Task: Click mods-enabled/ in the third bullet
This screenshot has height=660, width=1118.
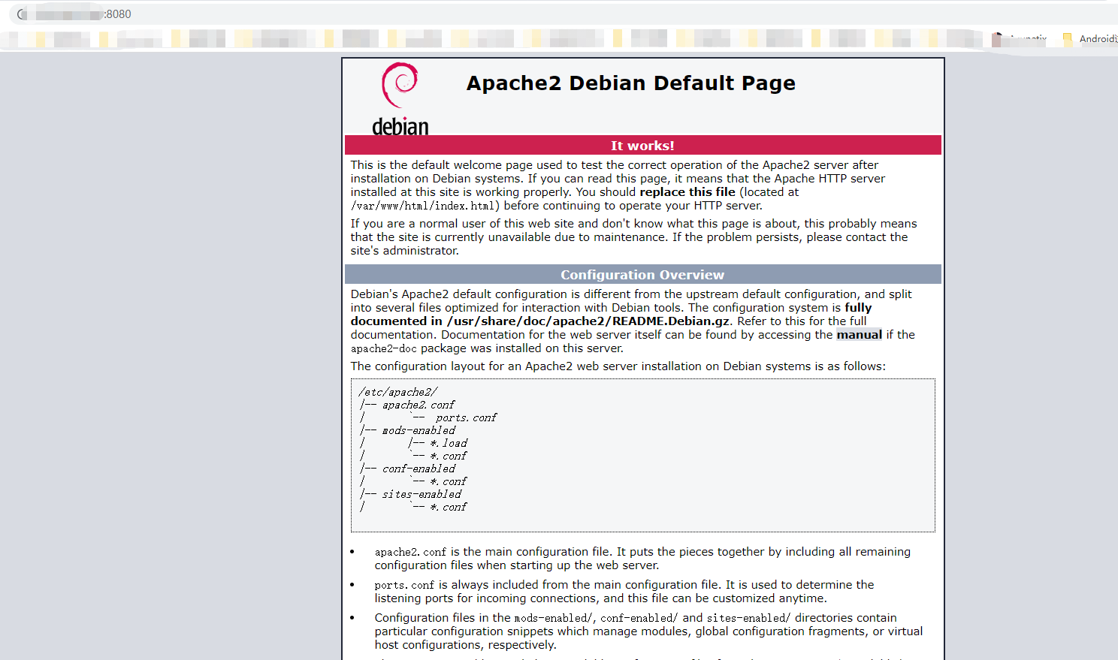Action: (554, 618)
